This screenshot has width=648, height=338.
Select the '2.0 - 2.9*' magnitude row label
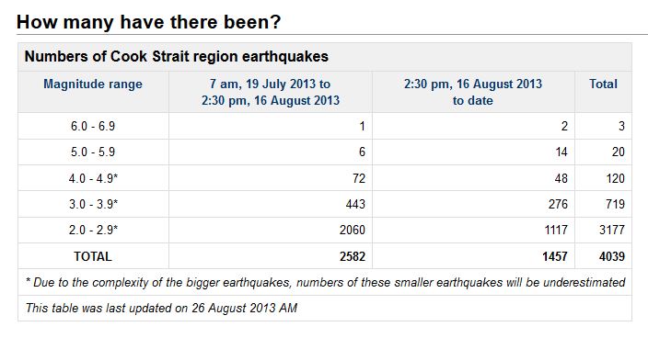click(x=93, y=230)
